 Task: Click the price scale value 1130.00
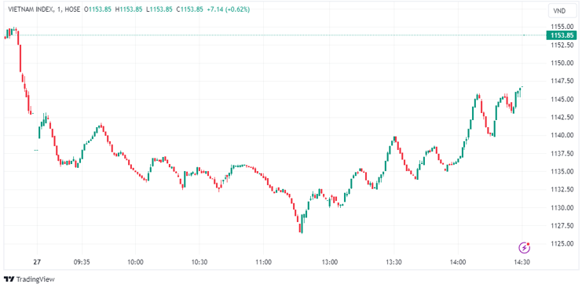563,208
